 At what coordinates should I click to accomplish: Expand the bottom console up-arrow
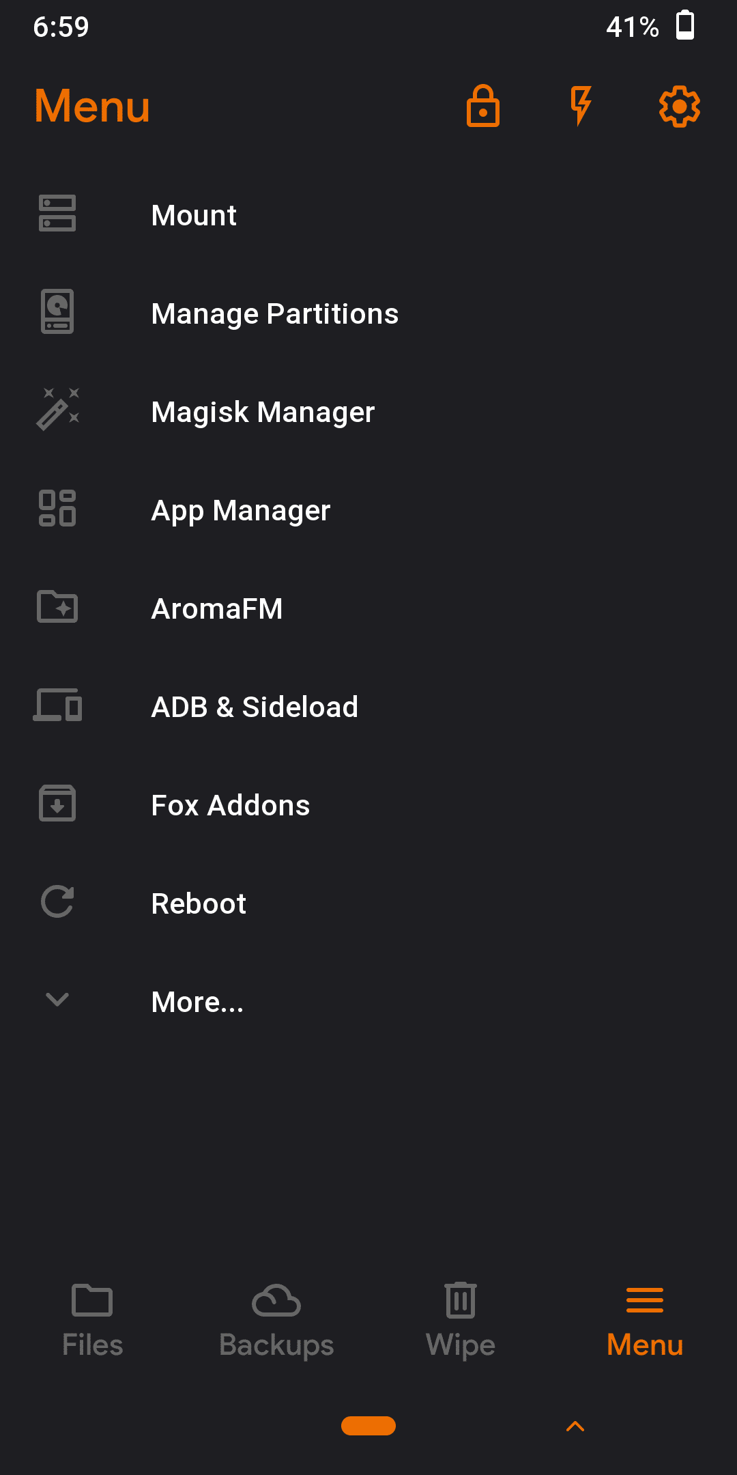click(x=575, y=1426)
